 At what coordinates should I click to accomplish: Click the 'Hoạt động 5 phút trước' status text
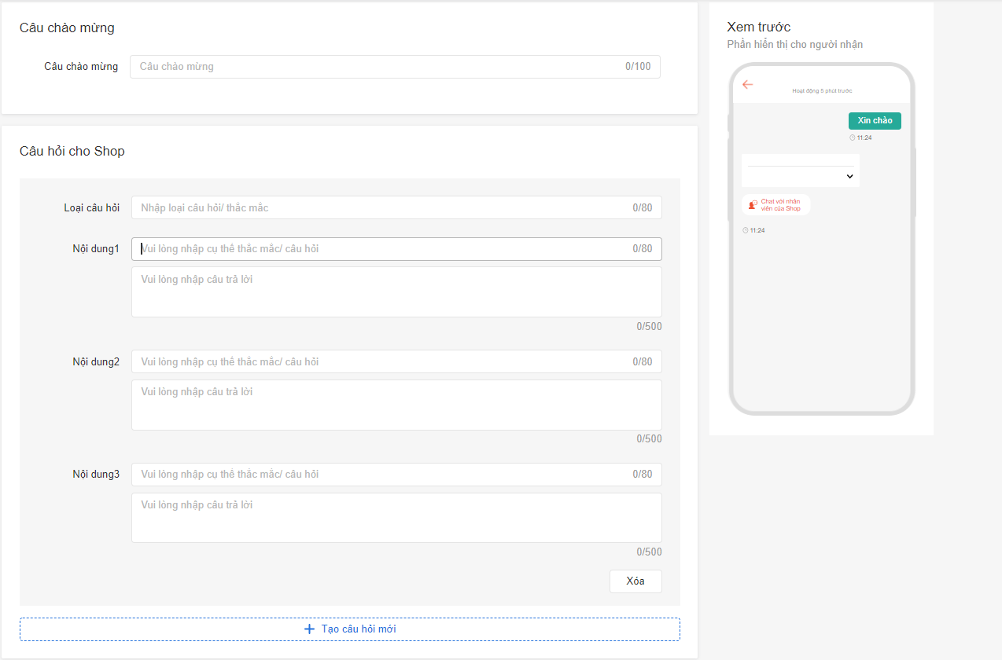(x=822, y=91)
